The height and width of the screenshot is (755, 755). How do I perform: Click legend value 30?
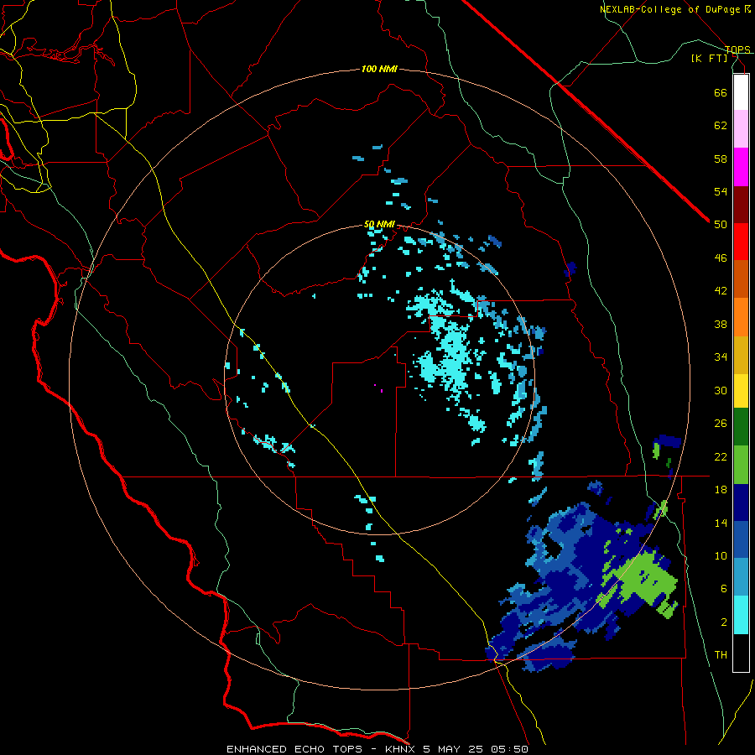coord(721,390)
